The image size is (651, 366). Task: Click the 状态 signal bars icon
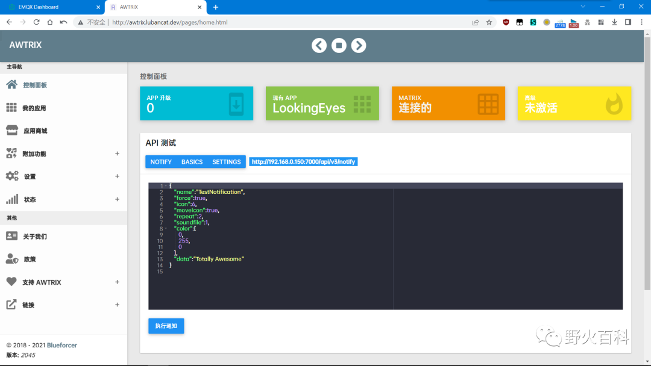(12, 199)
